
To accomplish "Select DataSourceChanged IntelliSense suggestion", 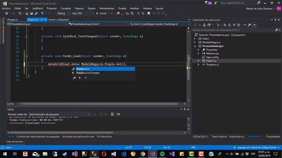I will pos(104,73).
